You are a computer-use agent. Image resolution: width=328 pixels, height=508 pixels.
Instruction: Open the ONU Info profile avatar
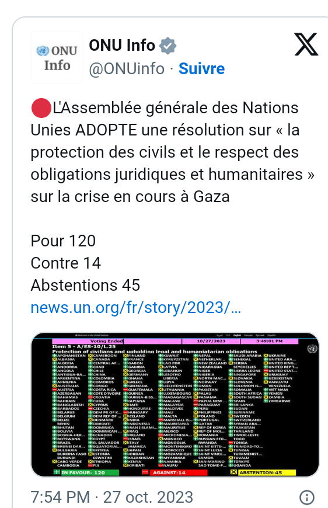click(57, 57)
